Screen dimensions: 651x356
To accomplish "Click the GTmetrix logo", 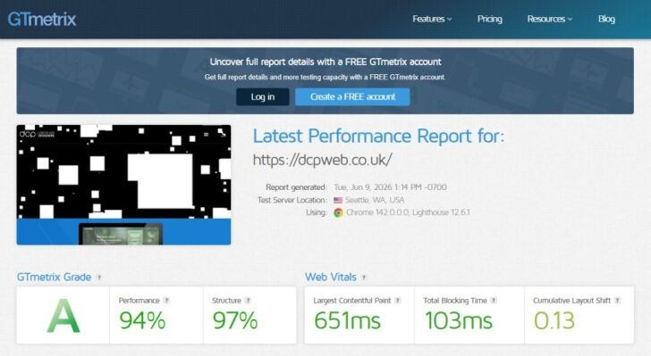I will [x=42, y=19].
